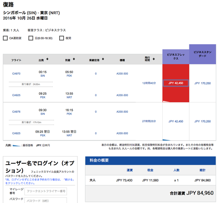Select the ビジネススタンダード fare column header

click(203, 54)
